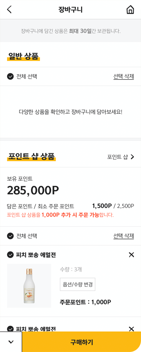Image resolution: width=141 pixels, height=352 pixels.
Task: Click 선택 삭제 under 일반 상품
Action: pos(124,77)
